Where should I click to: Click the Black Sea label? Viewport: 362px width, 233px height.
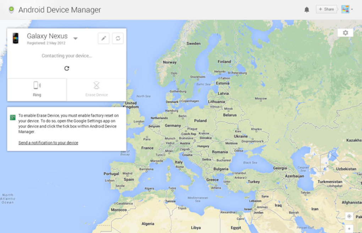[250, 163]
